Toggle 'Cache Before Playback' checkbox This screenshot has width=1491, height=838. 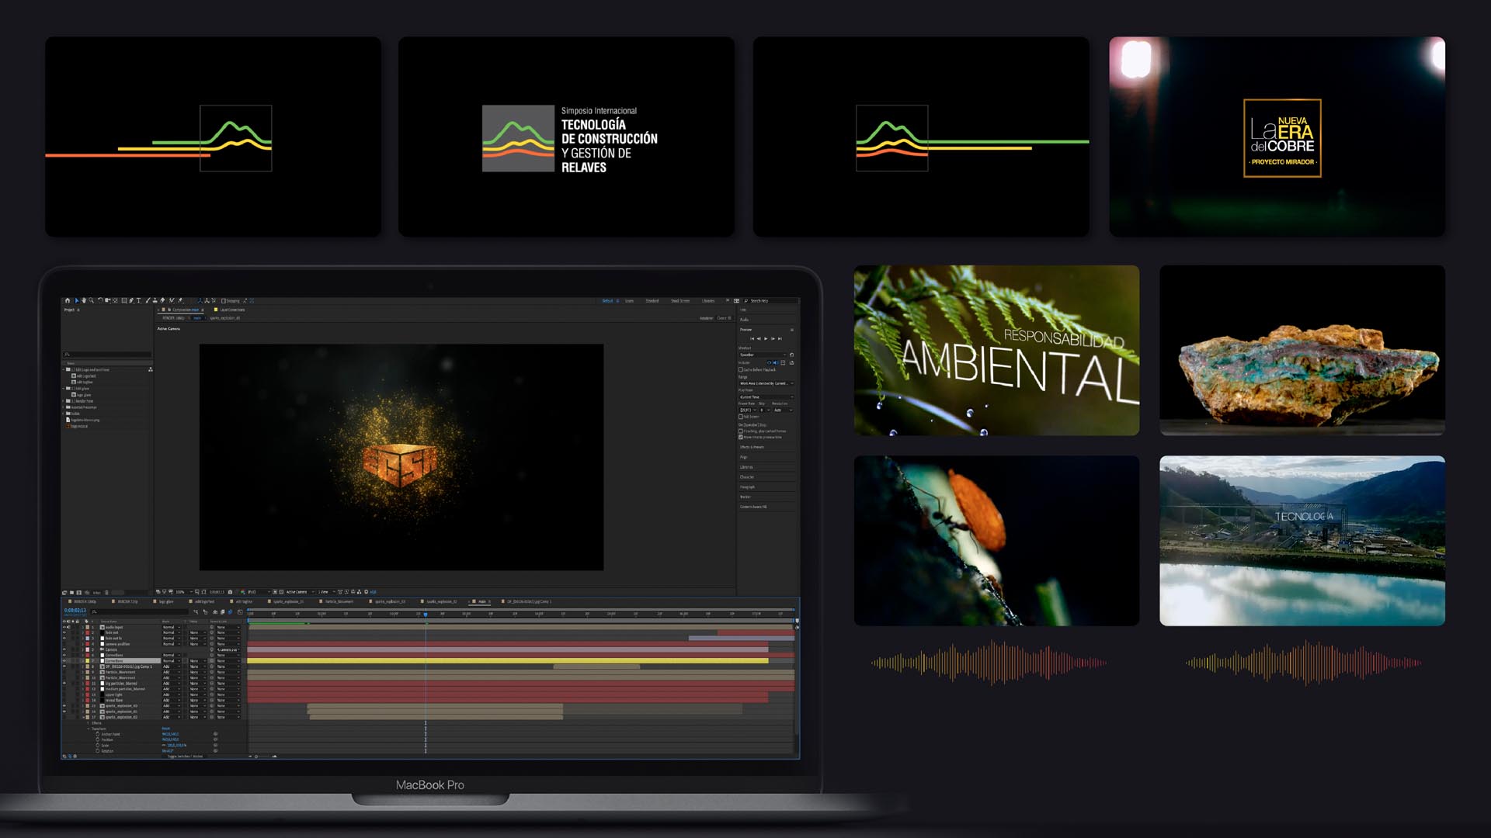click(x=741, y=370)
